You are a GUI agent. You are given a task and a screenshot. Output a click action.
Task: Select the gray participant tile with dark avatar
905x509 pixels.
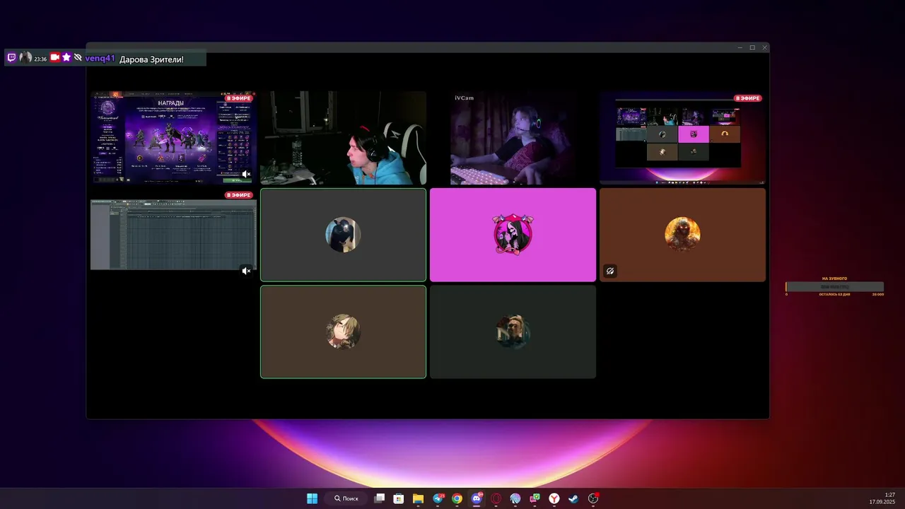[x=343, y=235]
